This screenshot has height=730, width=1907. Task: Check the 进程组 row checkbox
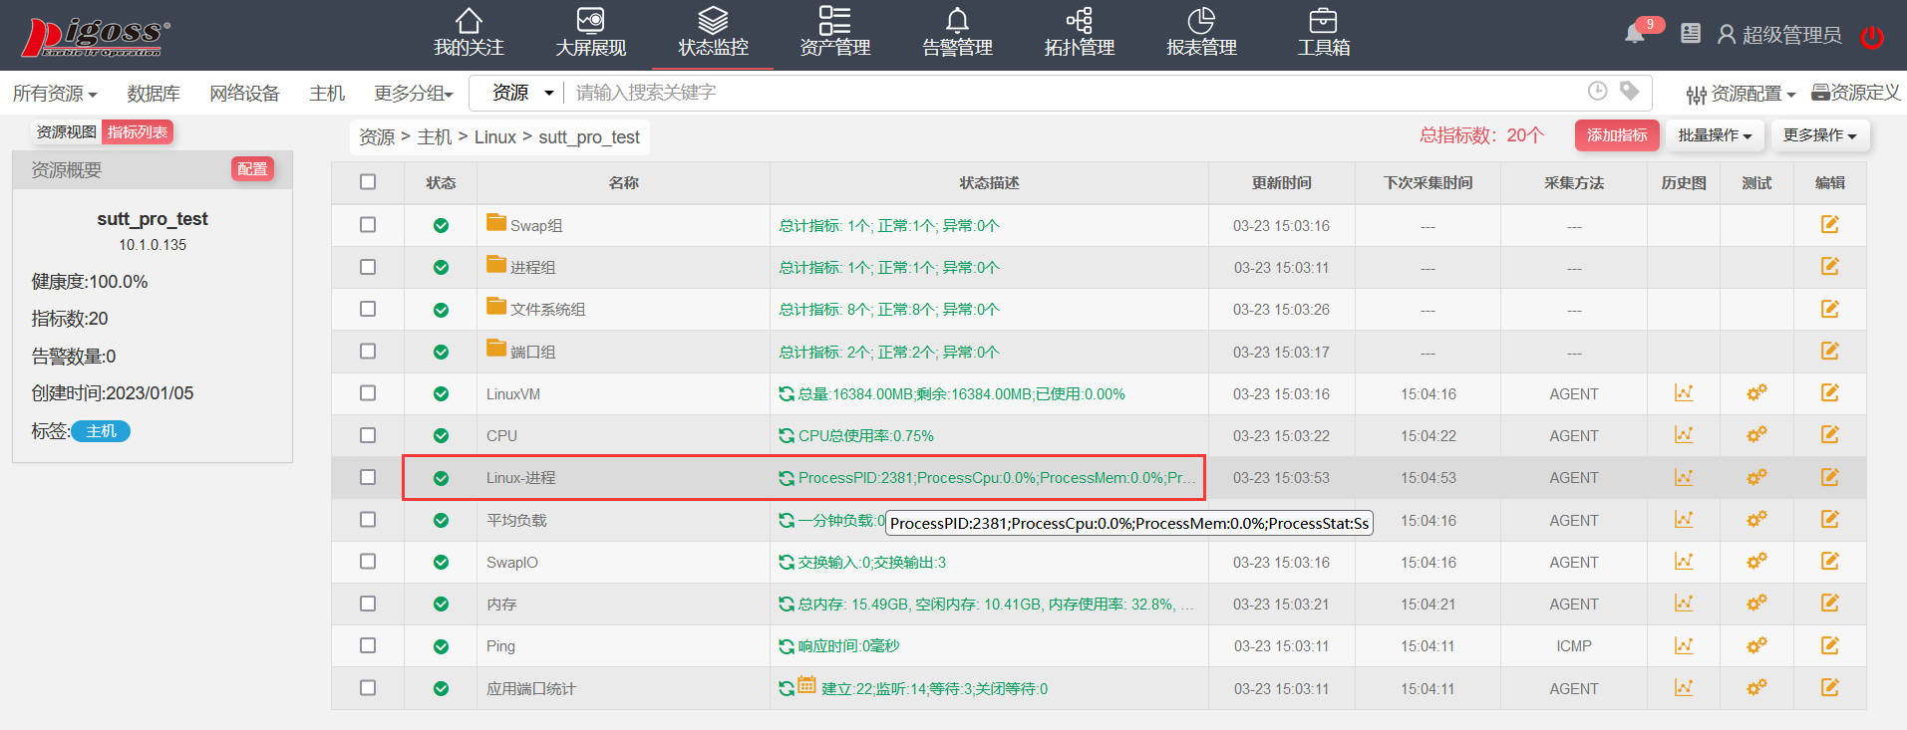(x=368, y=267)
